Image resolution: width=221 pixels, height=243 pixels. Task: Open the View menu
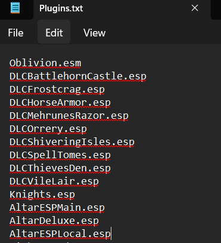click(95, 33)
